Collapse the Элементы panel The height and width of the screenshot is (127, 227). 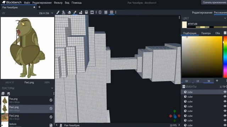pyautogui.click(x=225, y=86)
